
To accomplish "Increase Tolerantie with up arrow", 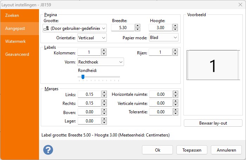I will (176, 110).
